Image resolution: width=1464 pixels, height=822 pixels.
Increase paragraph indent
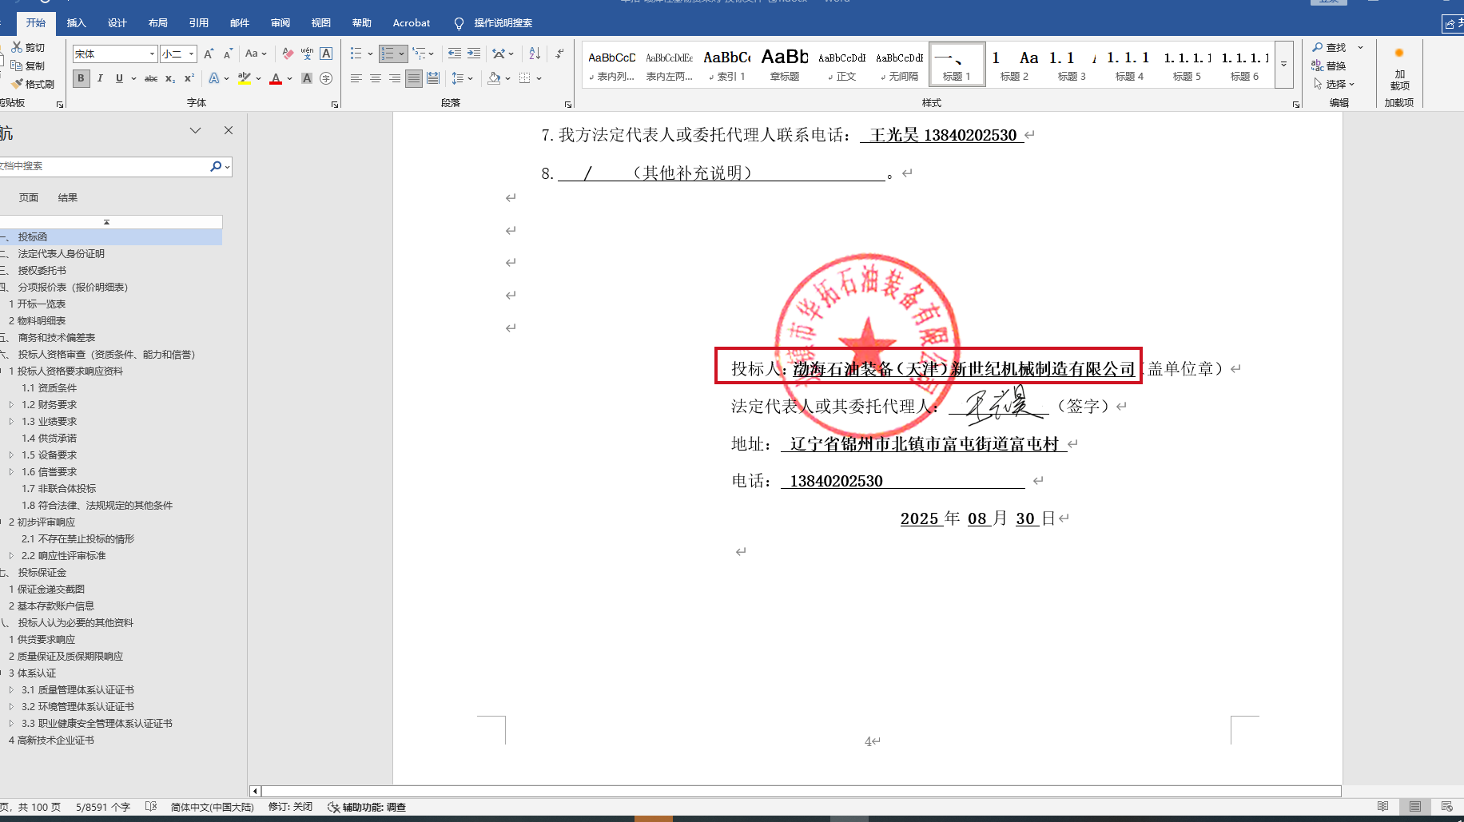coord(474,54)
